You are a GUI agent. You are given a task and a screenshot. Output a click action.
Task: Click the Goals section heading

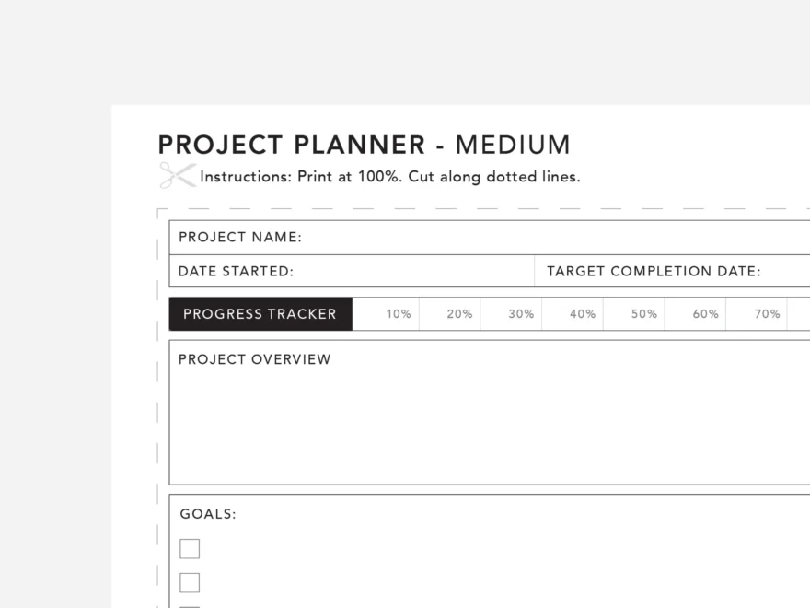pyautogui.click(x=208, y=514)
